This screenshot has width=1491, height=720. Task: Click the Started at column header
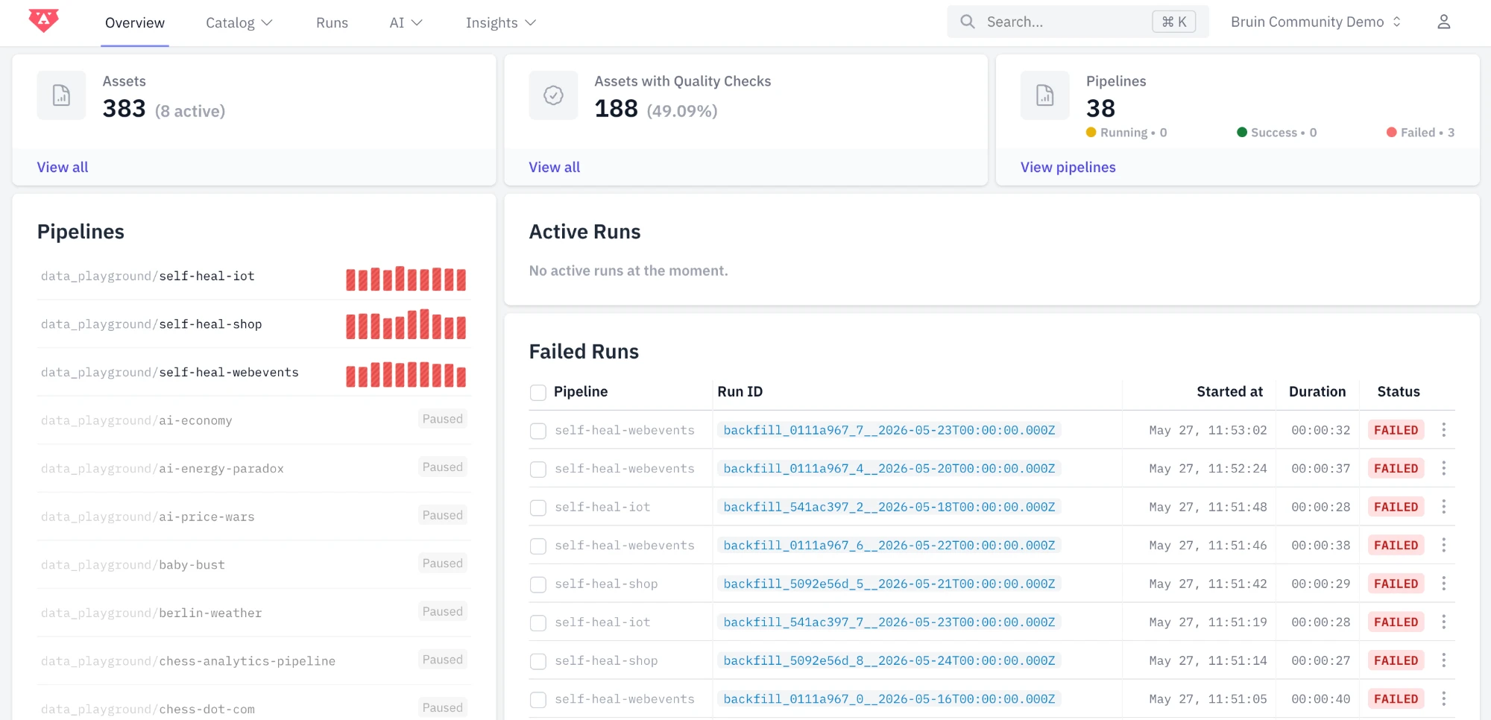click(x=1229, y=391)
